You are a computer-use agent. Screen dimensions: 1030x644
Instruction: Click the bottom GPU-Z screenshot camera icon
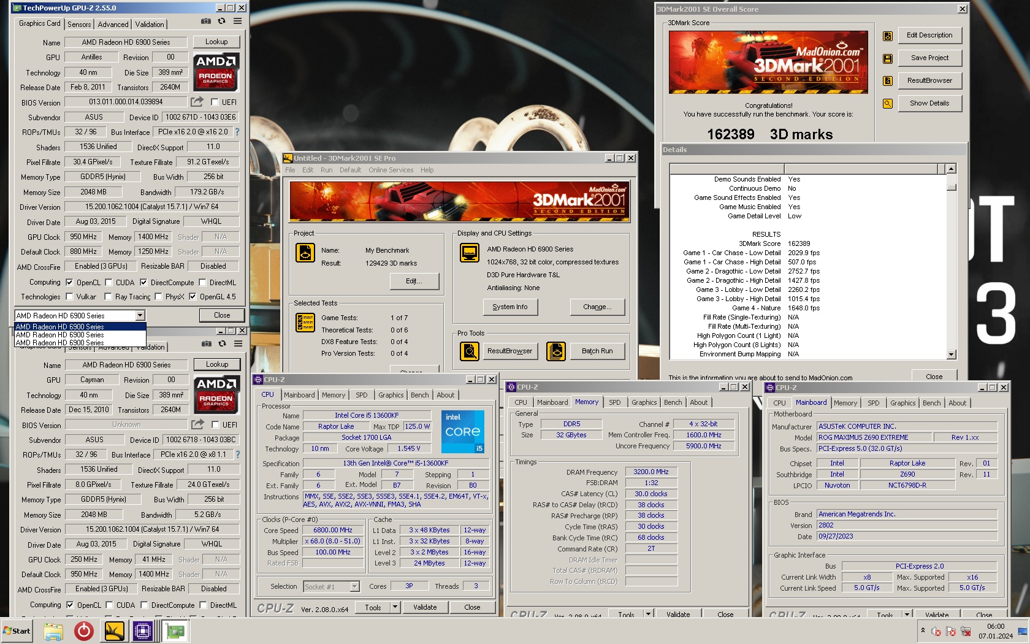(207, 344)
